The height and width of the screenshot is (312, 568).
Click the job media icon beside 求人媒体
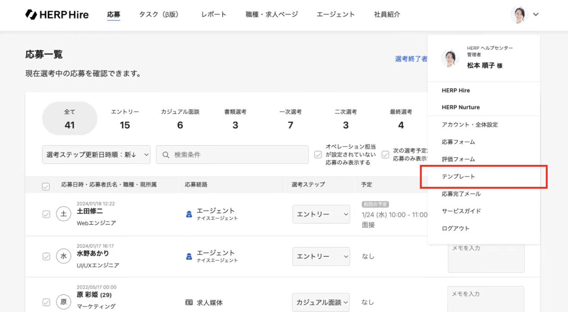coord(189,302)
